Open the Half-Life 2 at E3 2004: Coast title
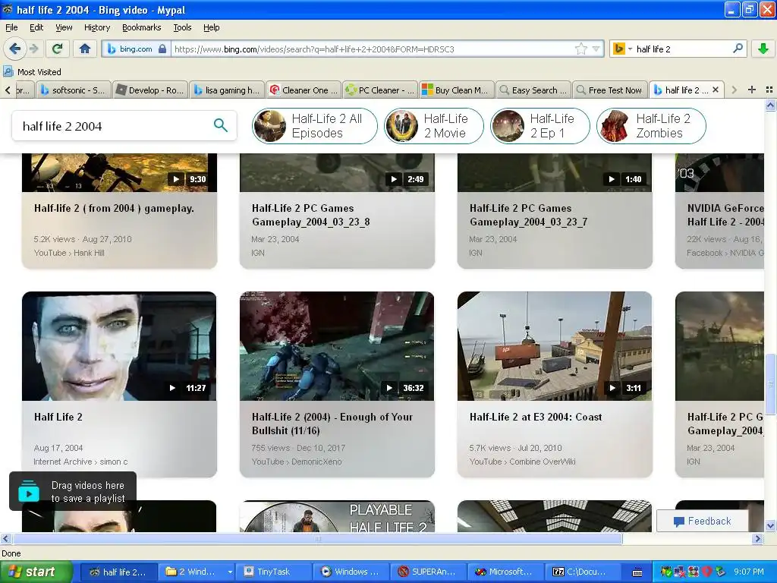This screenshot has width=777, height=583. click(x=536, y=417)
